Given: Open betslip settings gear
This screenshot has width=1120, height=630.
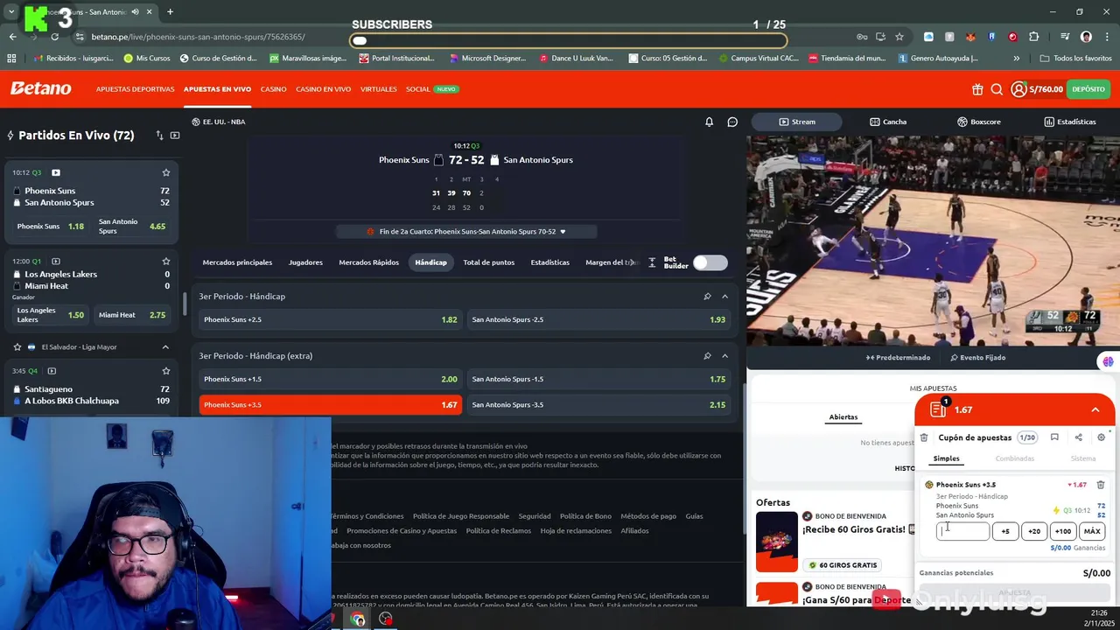Looking at the screenshot, I should pyautogui.click(x=1102, y=437).
